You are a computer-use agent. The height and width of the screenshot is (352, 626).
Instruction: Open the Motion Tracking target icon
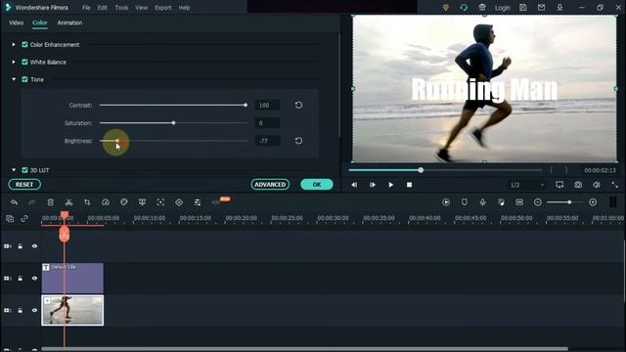(x=160, y=202)
